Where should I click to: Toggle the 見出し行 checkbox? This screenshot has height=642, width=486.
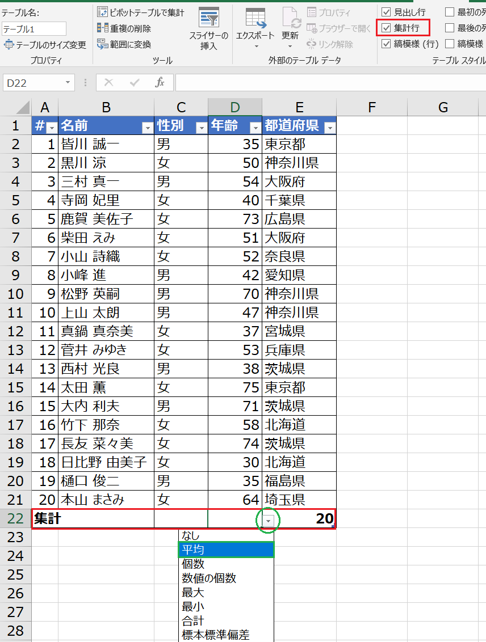(x=386, y=12)
